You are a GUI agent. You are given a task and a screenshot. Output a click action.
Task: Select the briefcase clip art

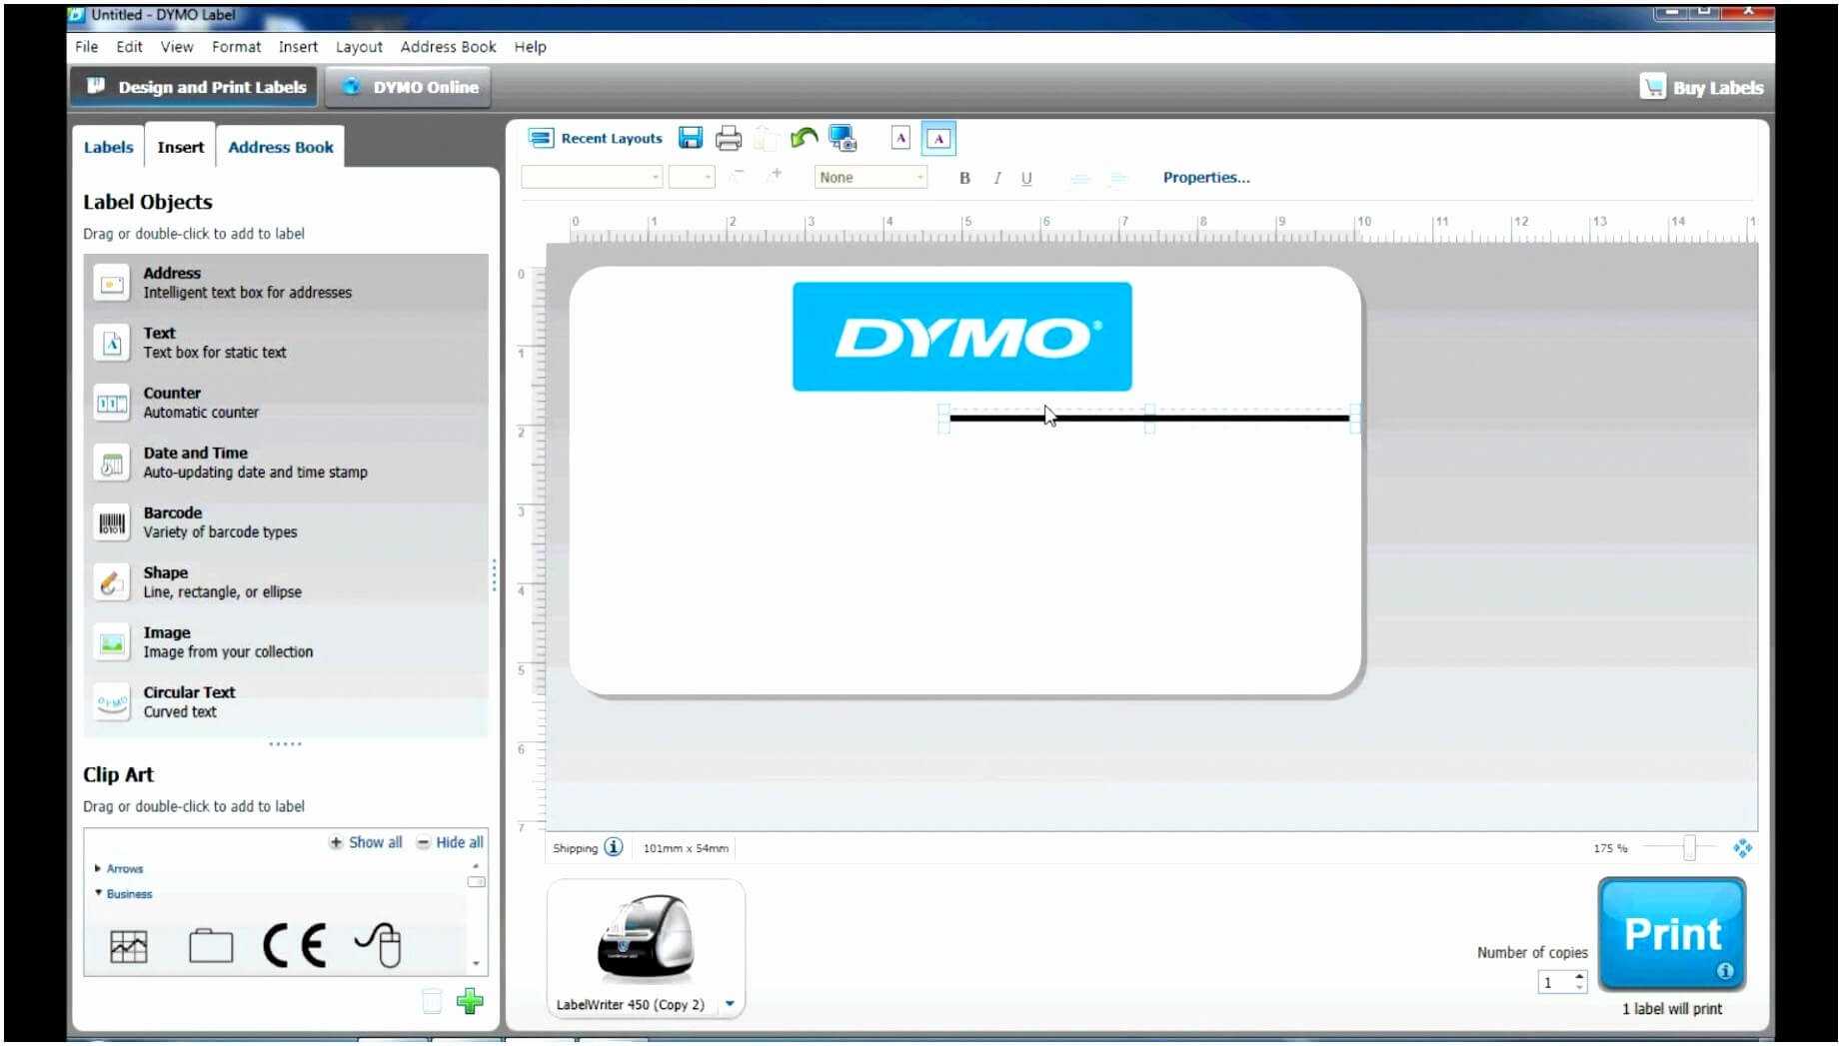(x=211, y=945)
